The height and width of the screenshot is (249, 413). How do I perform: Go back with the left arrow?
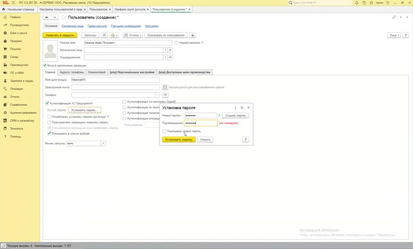[47, 17]
